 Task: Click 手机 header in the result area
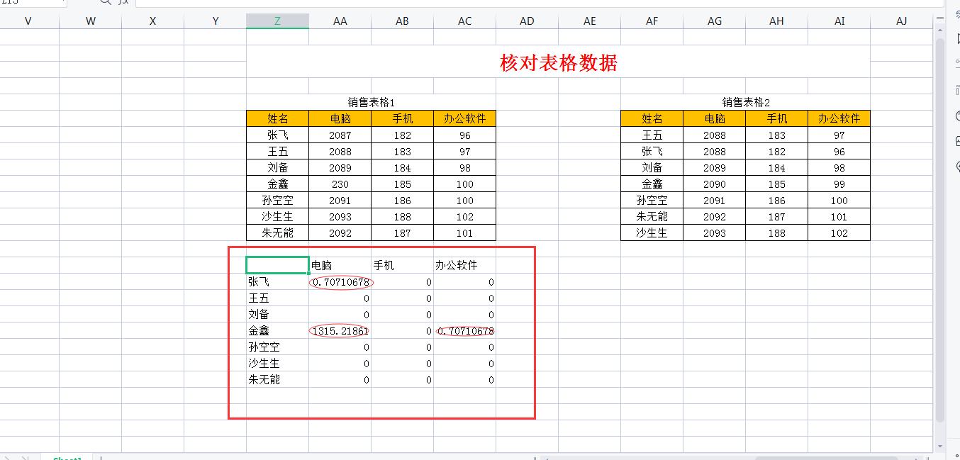pos(403,265)
